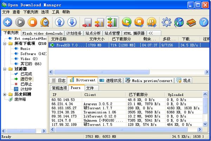This screenshot has height=141, width=211.
Task: Open the alarm clock schedule icon
Action: pos(45,22)
